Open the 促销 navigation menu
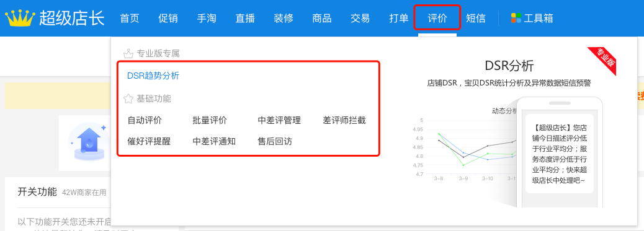Image resolution: width=644 pixels, height=231 pixels. click(168, 18)
